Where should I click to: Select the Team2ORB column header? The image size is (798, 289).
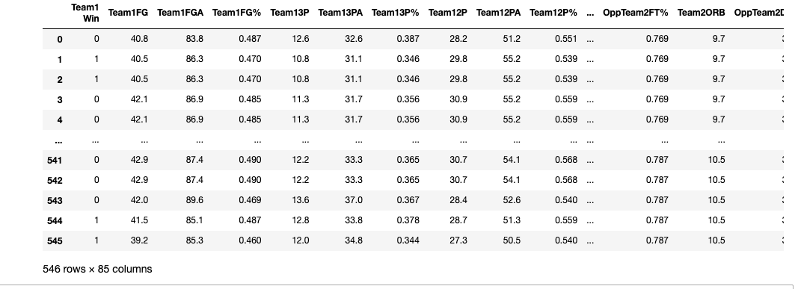(x=702, y=13)
